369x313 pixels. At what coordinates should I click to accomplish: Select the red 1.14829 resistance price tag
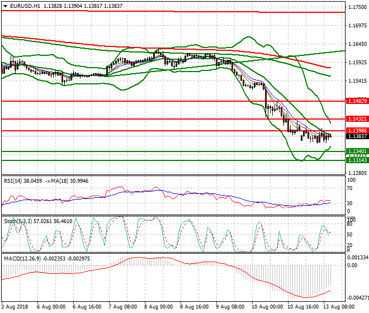(x=356, y=101)
